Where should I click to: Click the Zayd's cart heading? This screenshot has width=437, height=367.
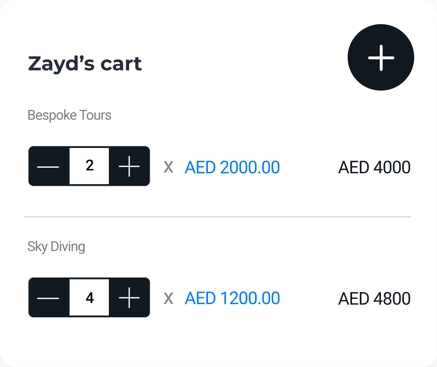85,64
